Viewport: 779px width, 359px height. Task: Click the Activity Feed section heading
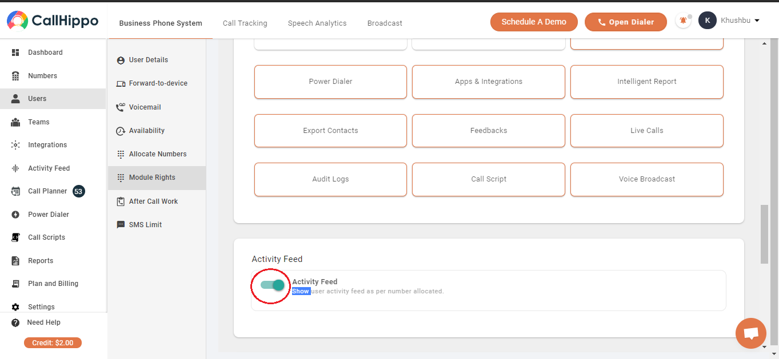[x=277, y=259]
